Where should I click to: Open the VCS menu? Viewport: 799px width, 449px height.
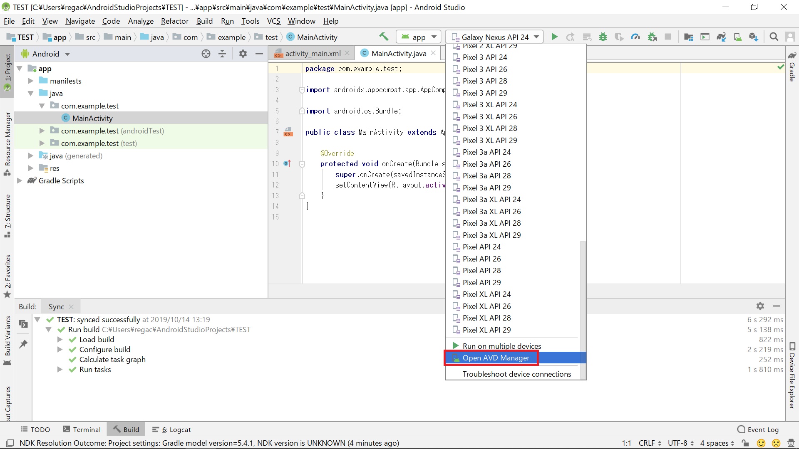[273, 21]
